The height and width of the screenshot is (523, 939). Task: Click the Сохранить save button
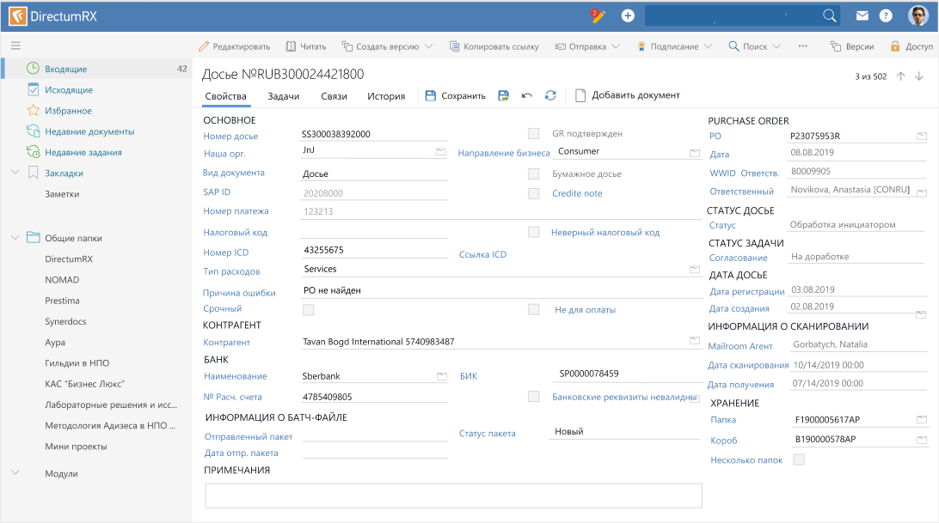[456, 95]
